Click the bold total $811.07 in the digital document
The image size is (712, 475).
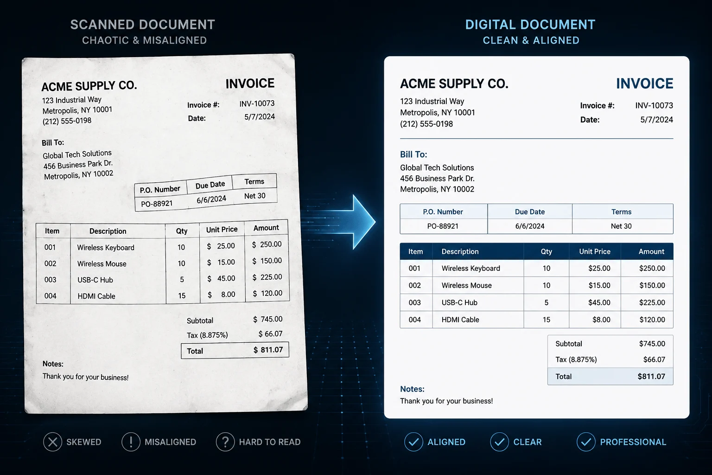[651, 377]
